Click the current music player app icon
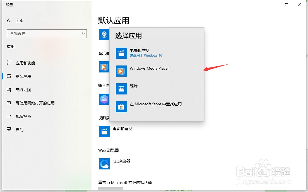 click(x=104, y=67)
